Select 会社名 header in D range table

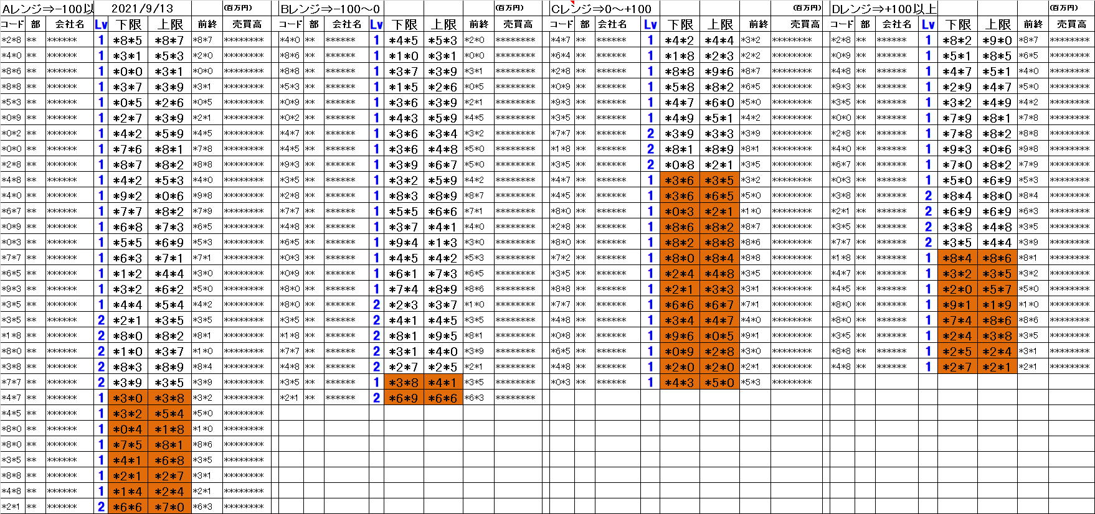tap(897, 24)
